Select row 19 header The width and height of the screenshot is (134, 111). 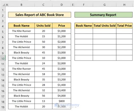pyautogui.click(x=3, y=107)
